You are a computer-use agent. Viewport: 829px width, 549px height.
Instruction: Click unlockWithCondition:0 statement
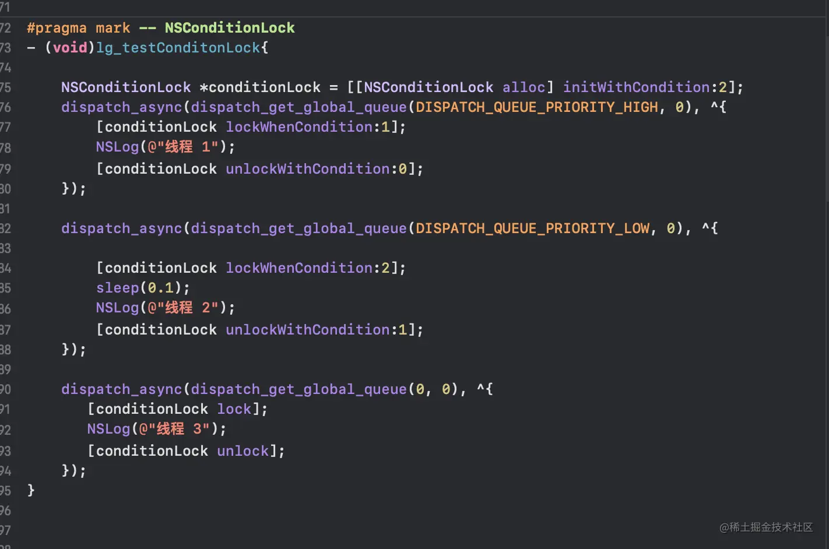[260, 169]
